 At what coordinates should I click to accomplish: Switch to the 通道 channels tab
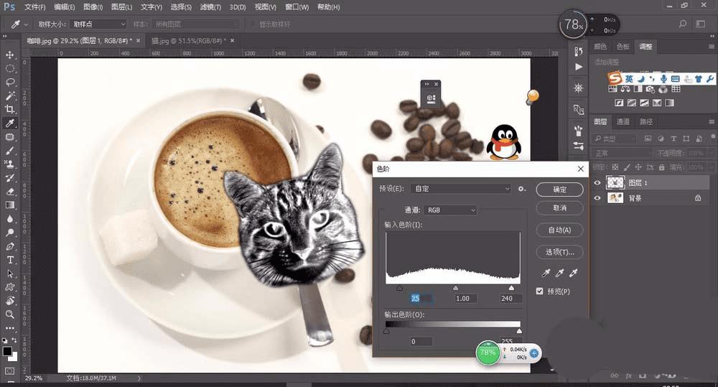(x=623, y=121)
